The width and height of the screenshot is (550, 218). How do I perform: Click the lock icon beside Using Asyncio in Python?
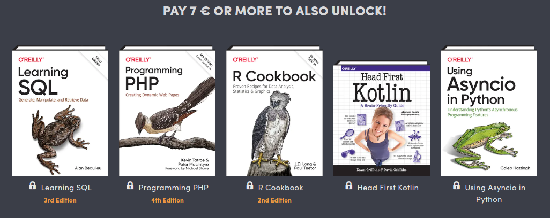pos(456,185)
